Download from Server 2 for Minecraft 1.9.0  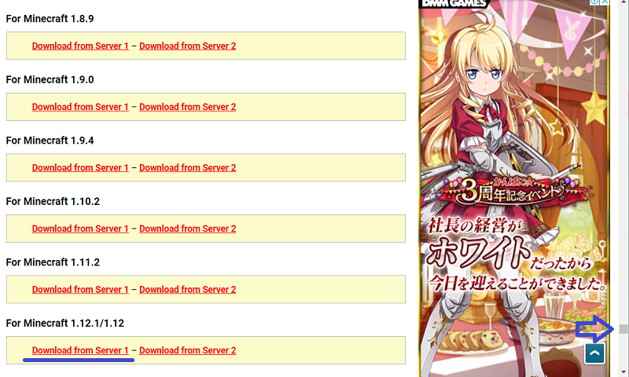click(x=187, y=107)
